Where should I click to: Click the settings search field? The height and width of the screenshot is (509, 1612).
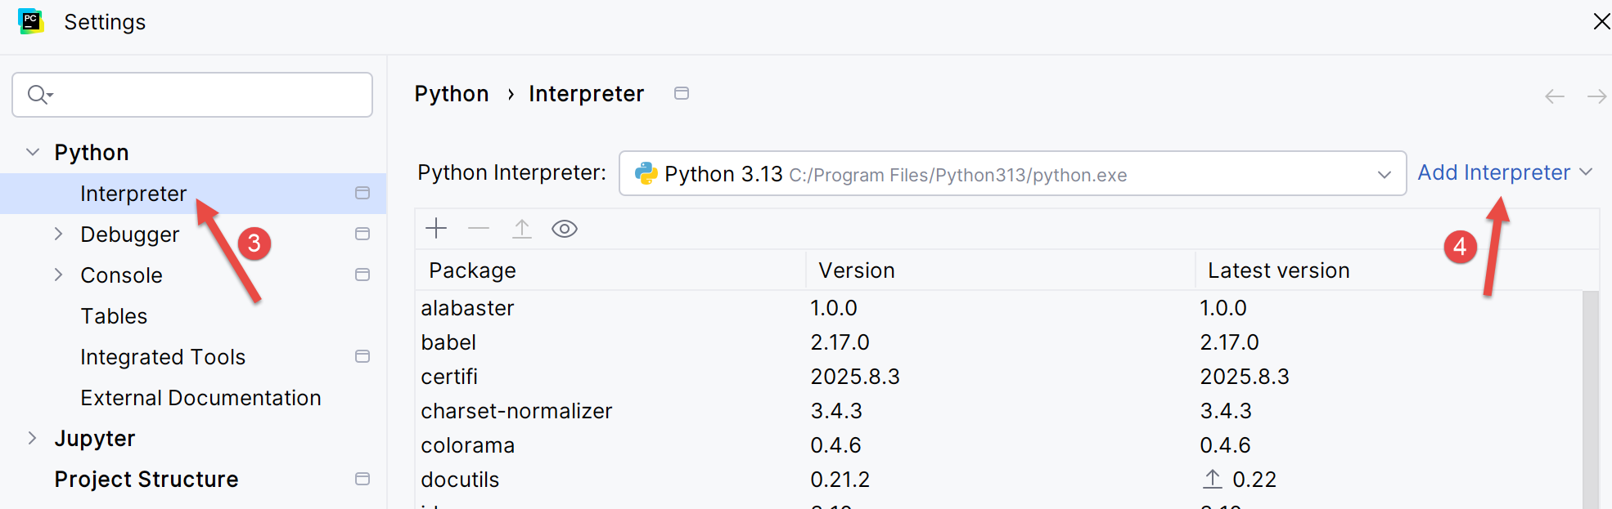coord(205,95)
